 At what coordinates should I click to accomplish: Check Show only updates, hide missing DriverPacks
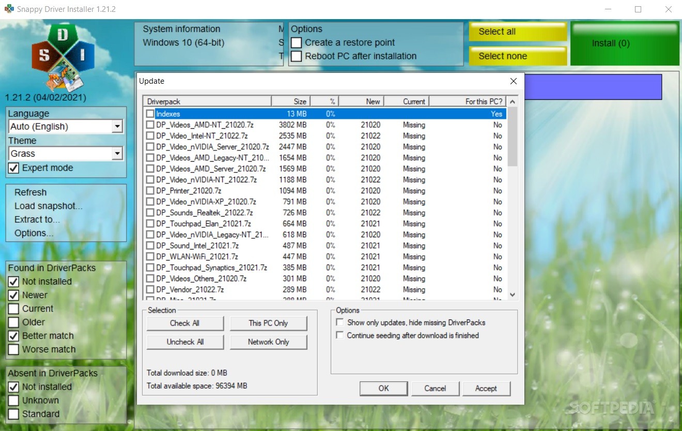[340, 322]
